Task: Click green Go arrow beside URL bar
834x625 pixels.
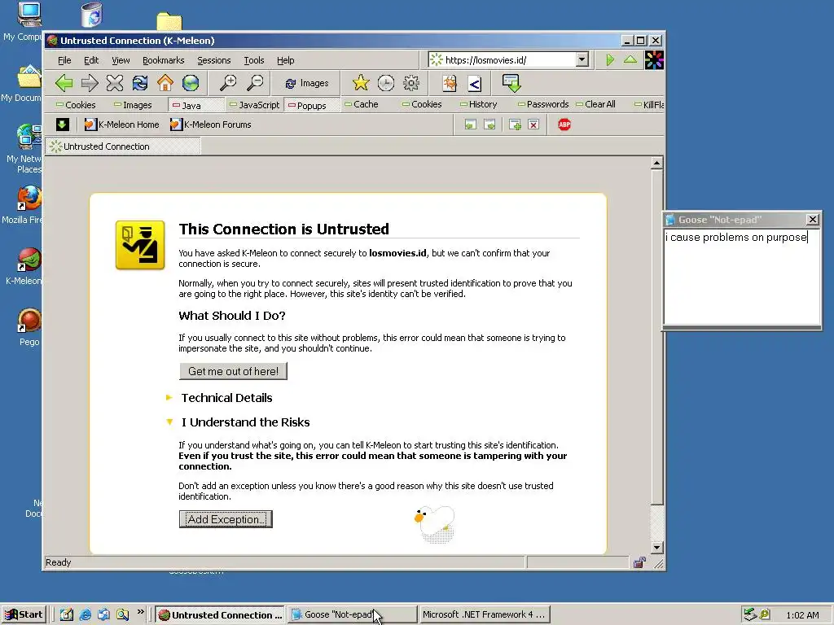Action: [610, 59]
